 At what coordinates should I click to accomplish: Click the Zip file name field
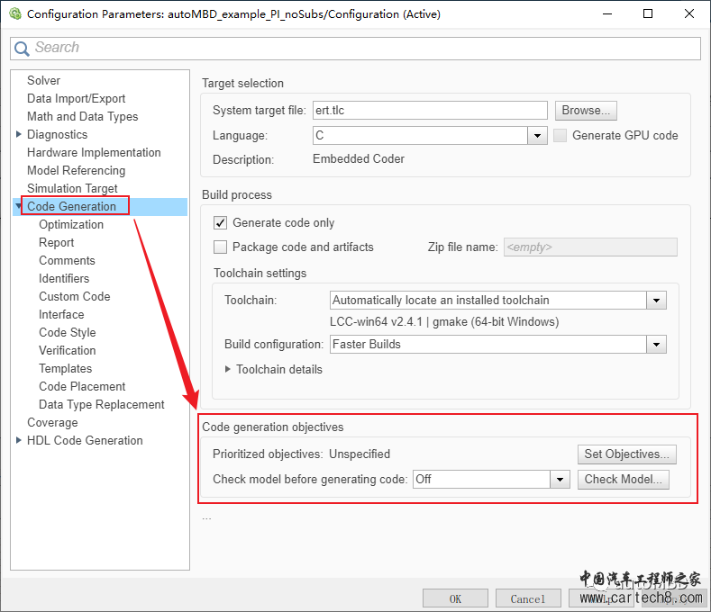tap(590, 247)
